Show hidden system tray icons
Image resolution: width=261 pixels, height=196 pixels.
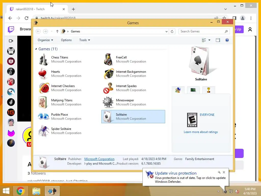218,191
